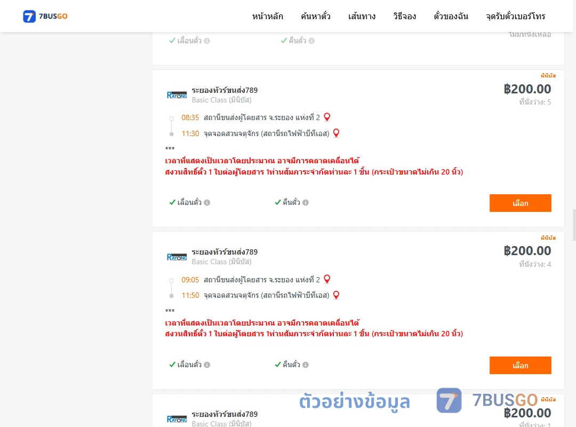The height and width of the screenshot is (427, 576).
Task: Click the เลื่อนตั๋ว label on the 08:35 trip
Action: [189, 203]
